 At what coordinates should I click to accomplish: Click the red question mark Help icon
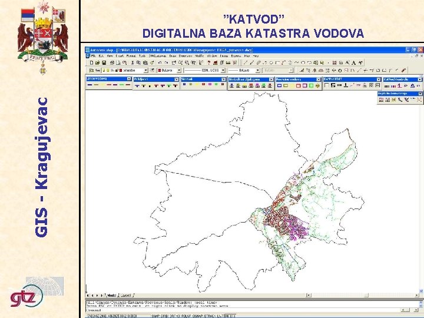point(208,63)
